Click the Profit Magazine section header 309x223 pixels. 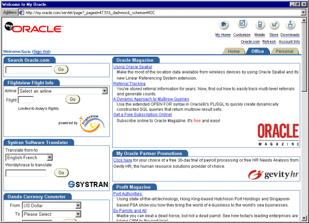point(133,187)
